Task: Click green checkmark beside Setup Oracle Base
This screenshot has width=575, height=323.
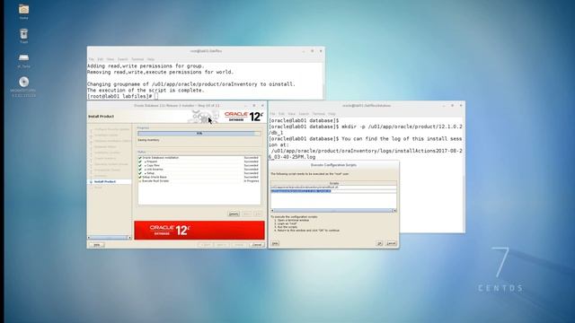Action: (140, 178)
